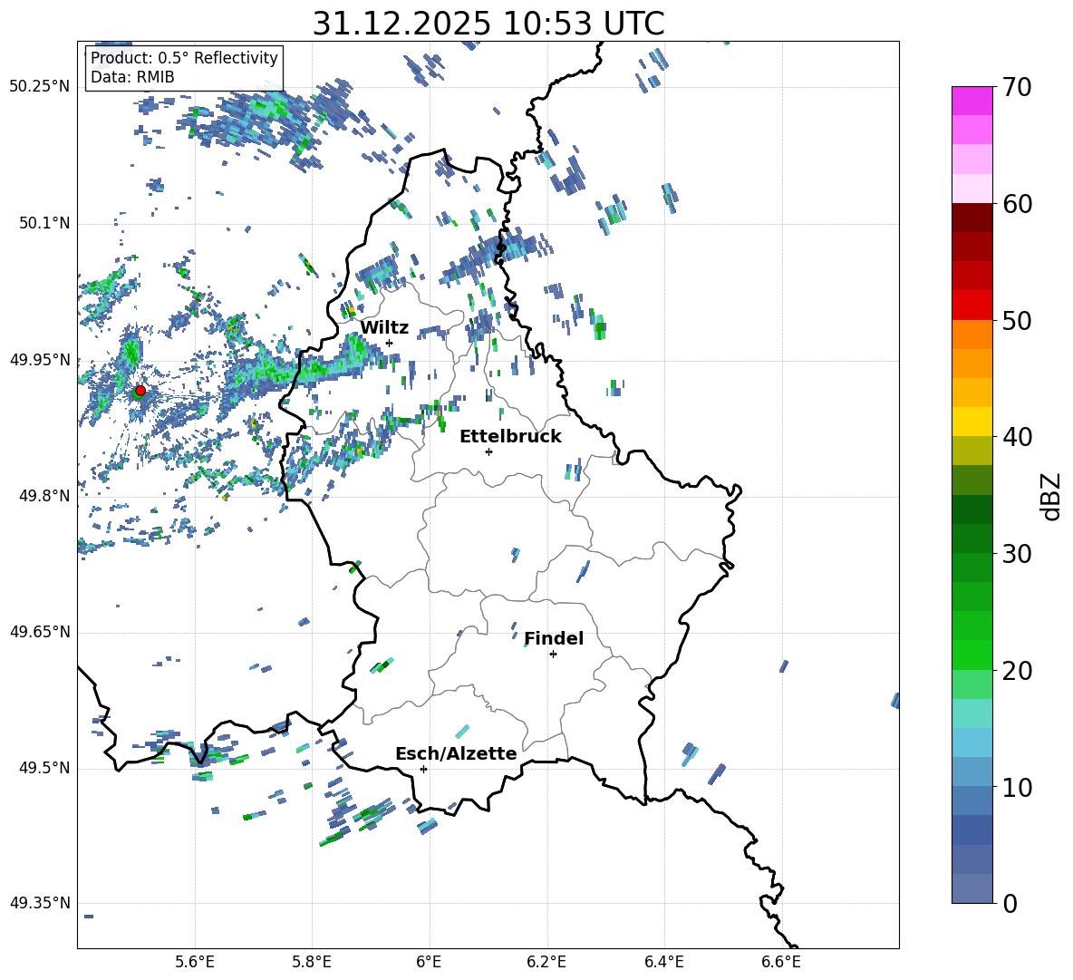The image size is (1073, 980).
Task: Click the 49.5°N latitude label
Action: (x=43, y=767)
